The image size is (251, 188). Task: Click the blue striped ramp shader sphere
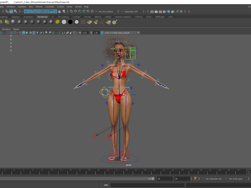coord(51,22)
